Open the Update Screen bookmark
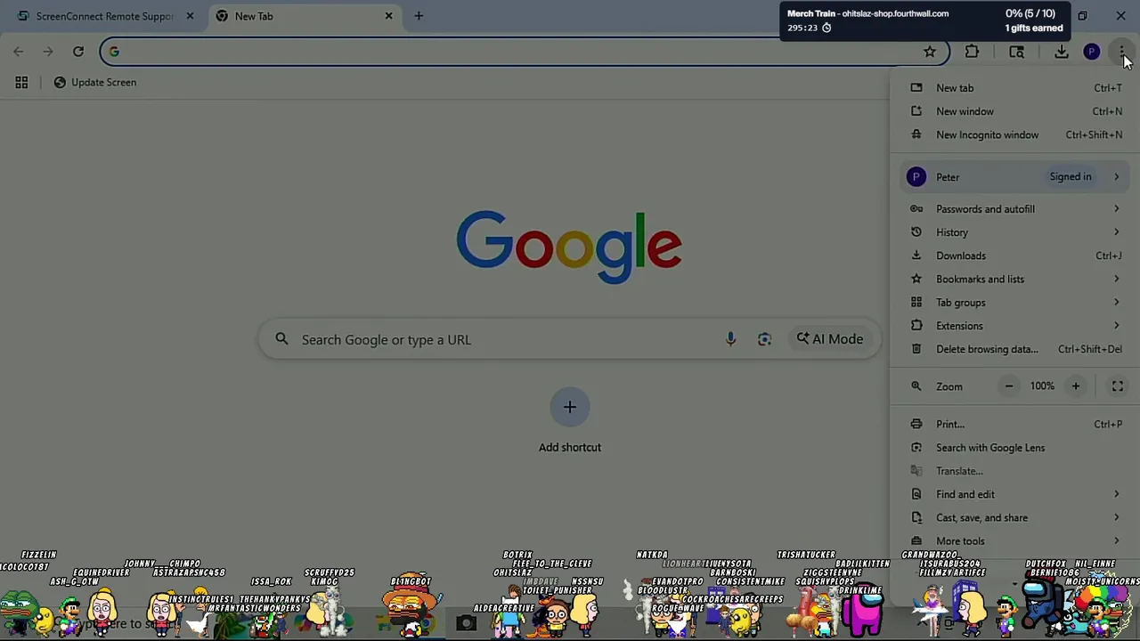Image resolution: width=1140 pixels, height=641 pixels. pyautogui.click(x=94, y=82)
